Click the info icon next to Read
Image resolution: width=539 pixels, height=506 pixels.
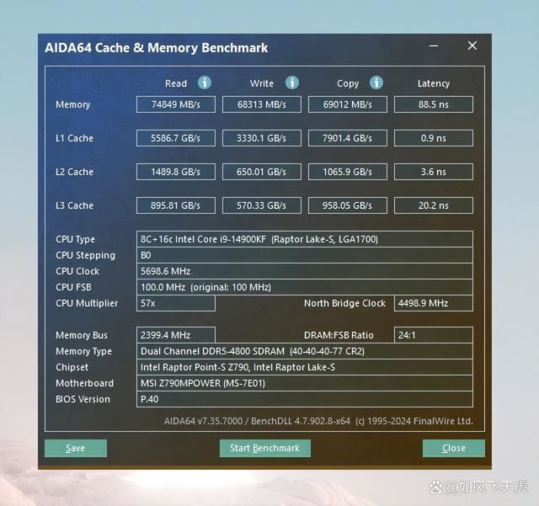click(x=205, y=83)
